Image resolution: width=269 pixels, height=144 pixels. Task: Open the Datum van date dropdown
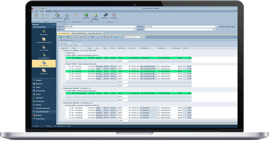click(x=136, y=27)
